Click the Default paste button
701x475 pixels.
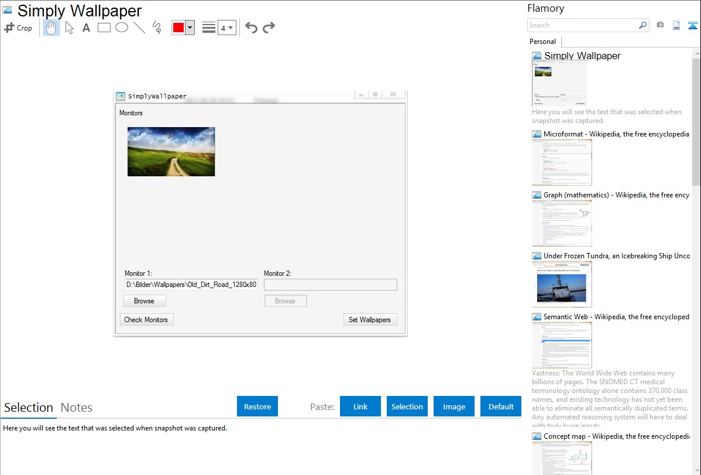coord(501,406)
